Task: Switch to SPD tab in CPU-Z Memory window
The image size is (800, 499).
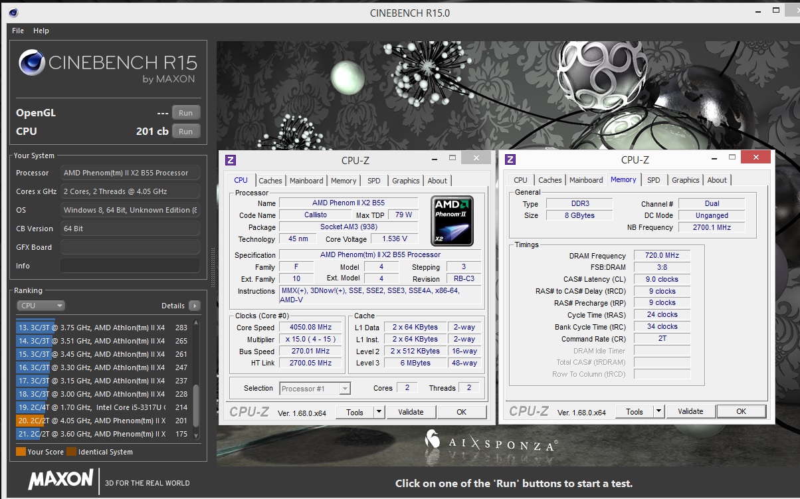Action: [654, 180]
